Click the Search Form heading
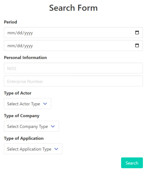 tap(73, 8)
